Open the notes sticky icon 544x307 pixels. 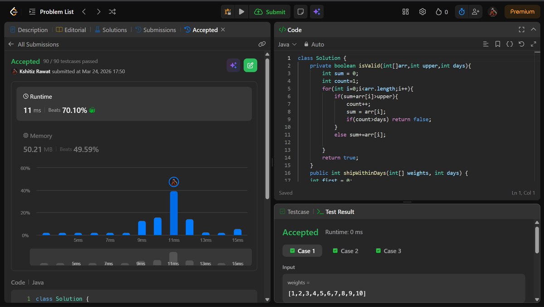[300, 12]
